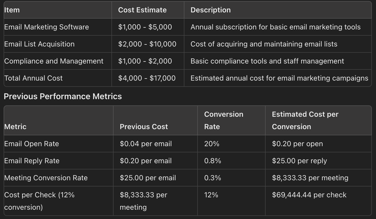Click the Item column header
Viewport: 376px width, 219px height.
[x=12, y=10]
